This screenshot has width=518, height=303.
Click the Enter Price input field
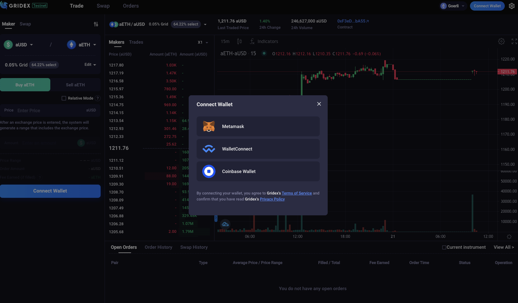tap(50, 110)
